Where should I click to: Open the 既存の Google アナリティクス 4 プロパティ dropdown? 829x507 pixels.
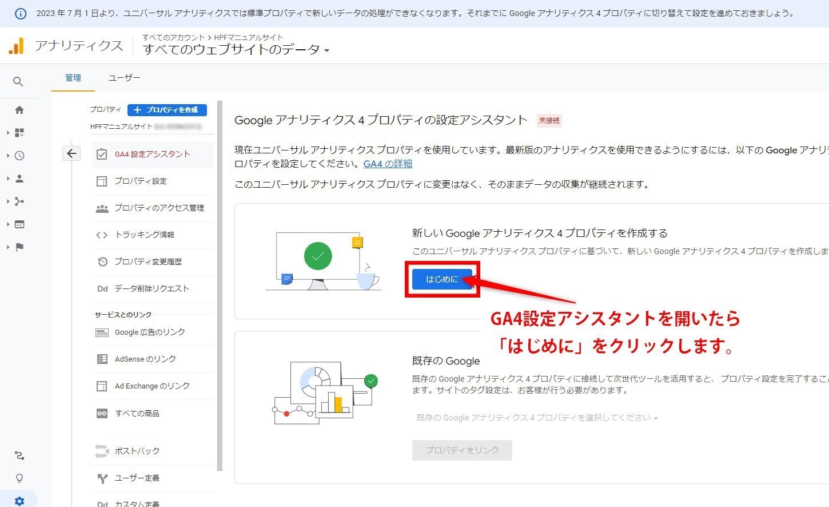pyautogui.click(x=537, y=418)
